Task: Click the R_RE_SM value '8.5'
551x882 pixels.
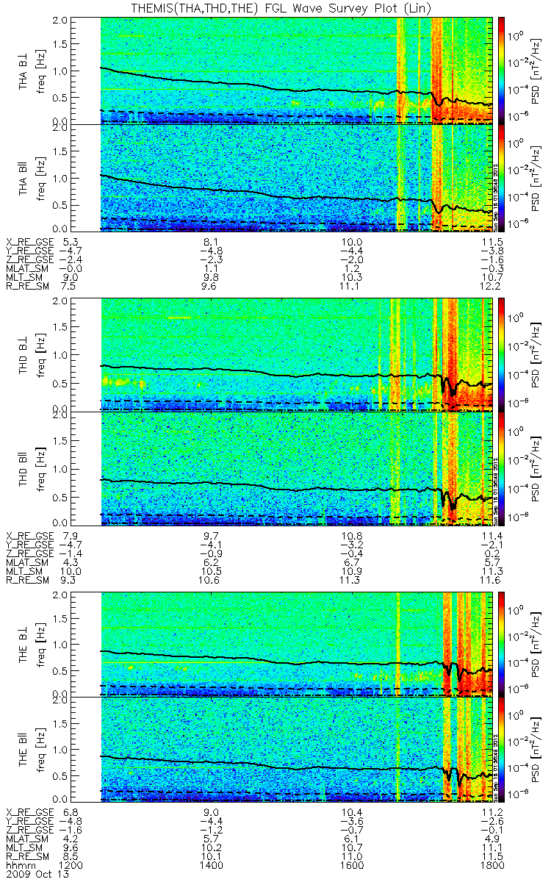Action: tap(72, 857)
